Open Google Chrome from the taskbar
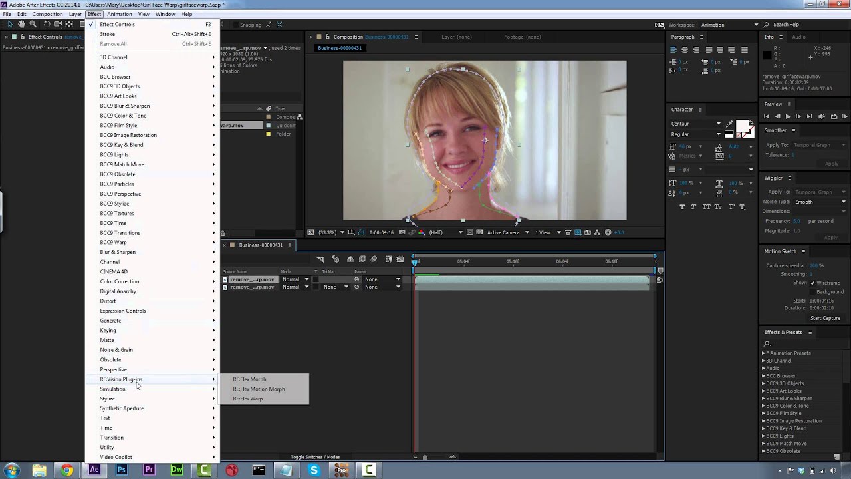The image size is (851, 479). 66,470
